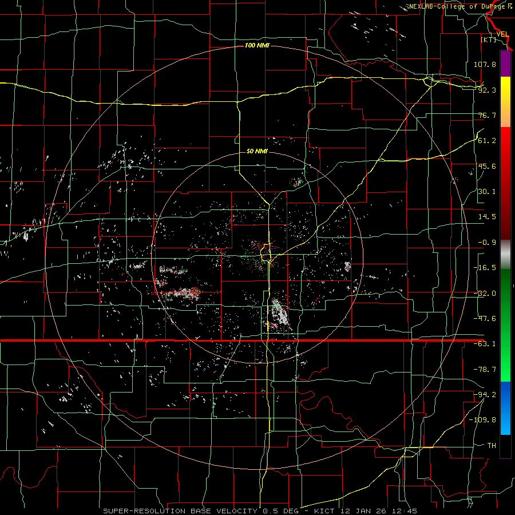Click the 100 NMI range ring label

[x=257, y=45]
